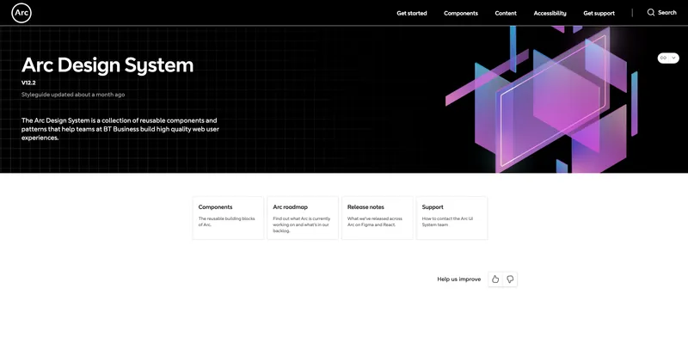Open the Get started menu

(x=412, y=13)
